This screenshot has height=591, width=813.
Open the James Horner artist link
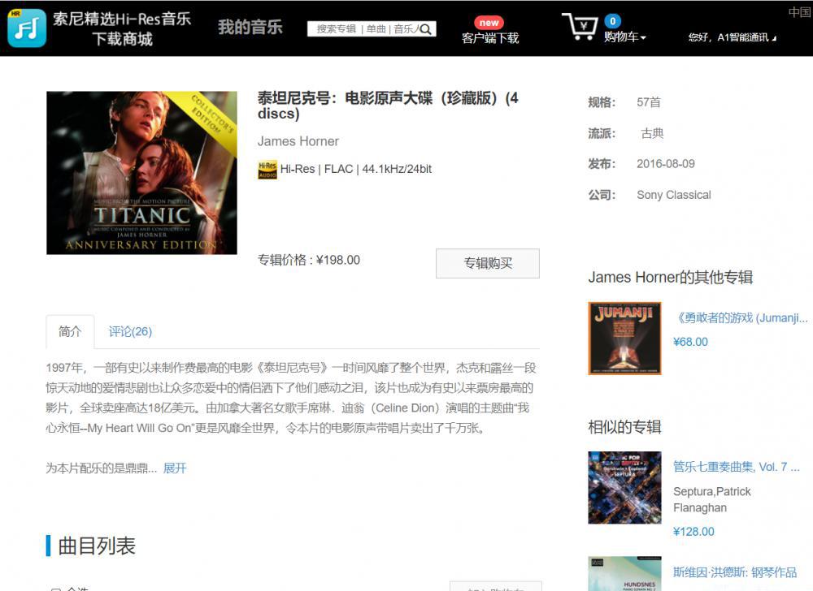(x=298, y=141)
